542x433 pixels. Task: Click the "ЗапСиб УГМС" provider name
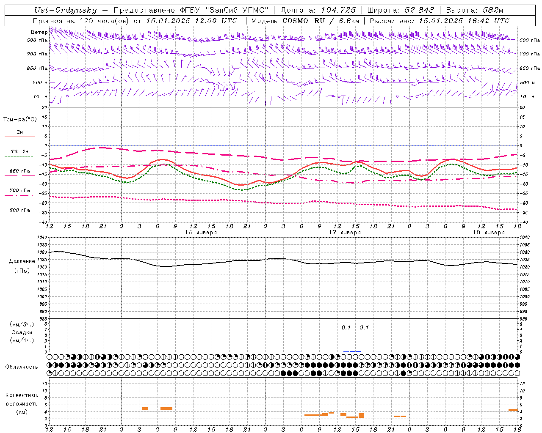pyautogui.click(x=237, y=10)
